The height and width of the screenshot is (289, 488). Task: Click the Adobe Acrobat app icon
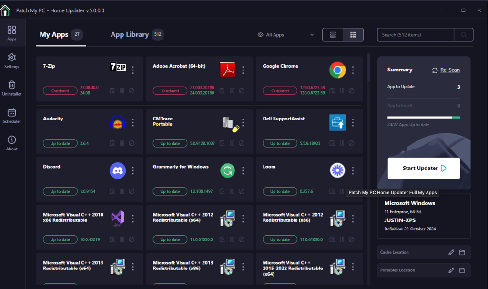pos(228,70)
